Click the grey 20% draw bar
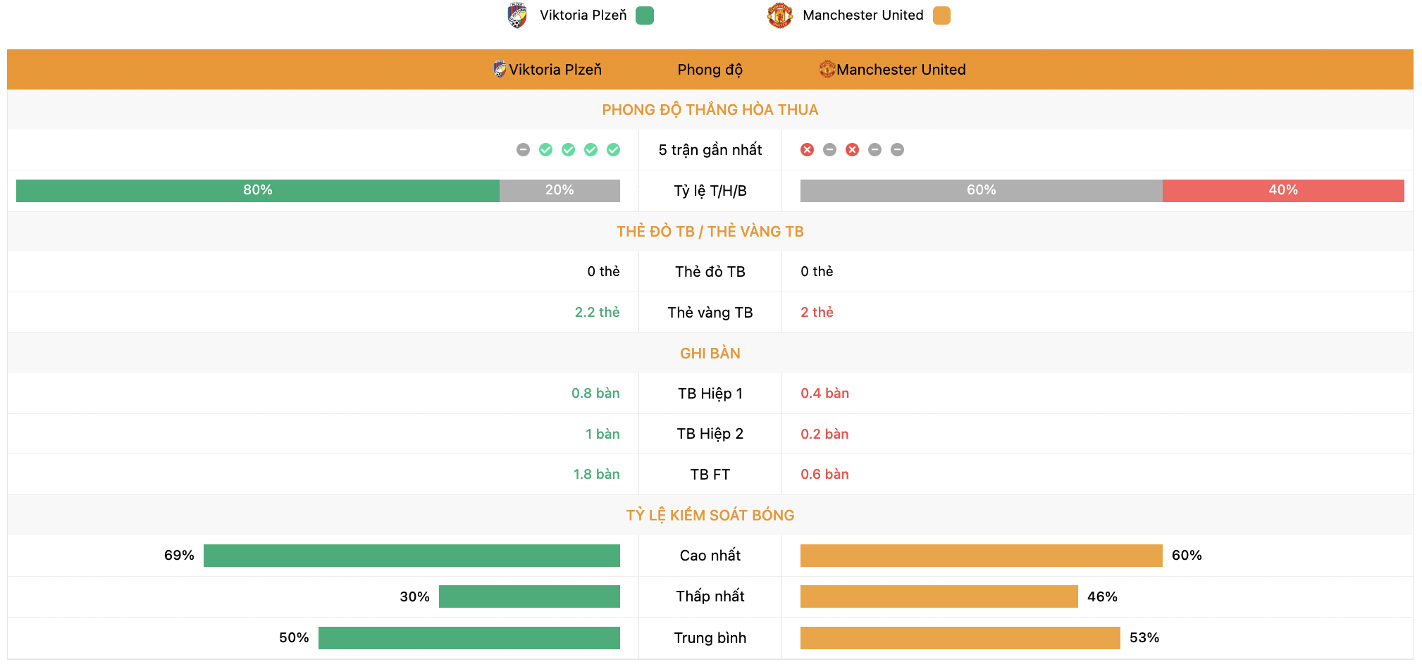 click(x=559, y=190)
